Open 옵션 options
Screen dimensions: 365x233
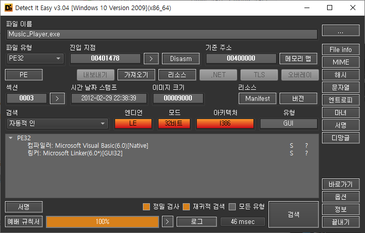pyautogui.click(x=341, y=197)
